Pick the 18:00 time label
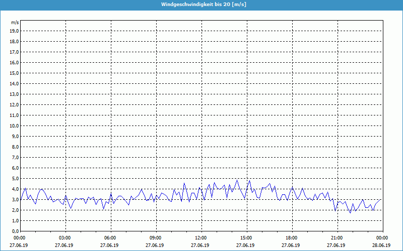This screenshot has height=251, width=403. coord(292,238)
